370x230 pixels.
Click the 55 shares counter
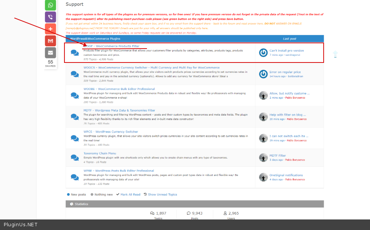point(50,63)
